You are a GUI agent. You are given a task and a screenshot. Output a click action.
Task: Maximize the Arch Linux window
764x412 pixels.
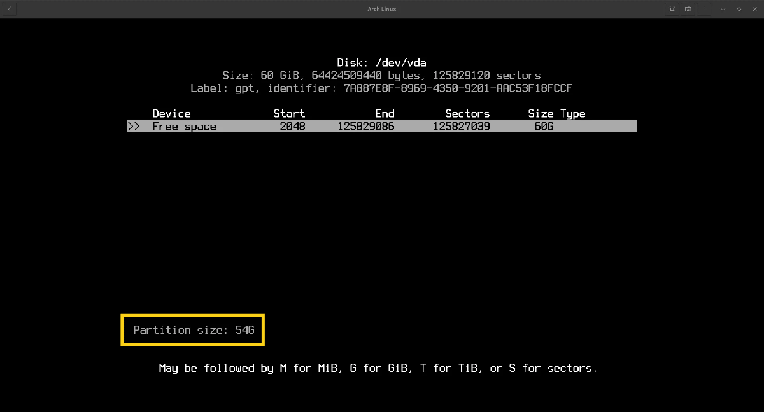click(739, 9)
